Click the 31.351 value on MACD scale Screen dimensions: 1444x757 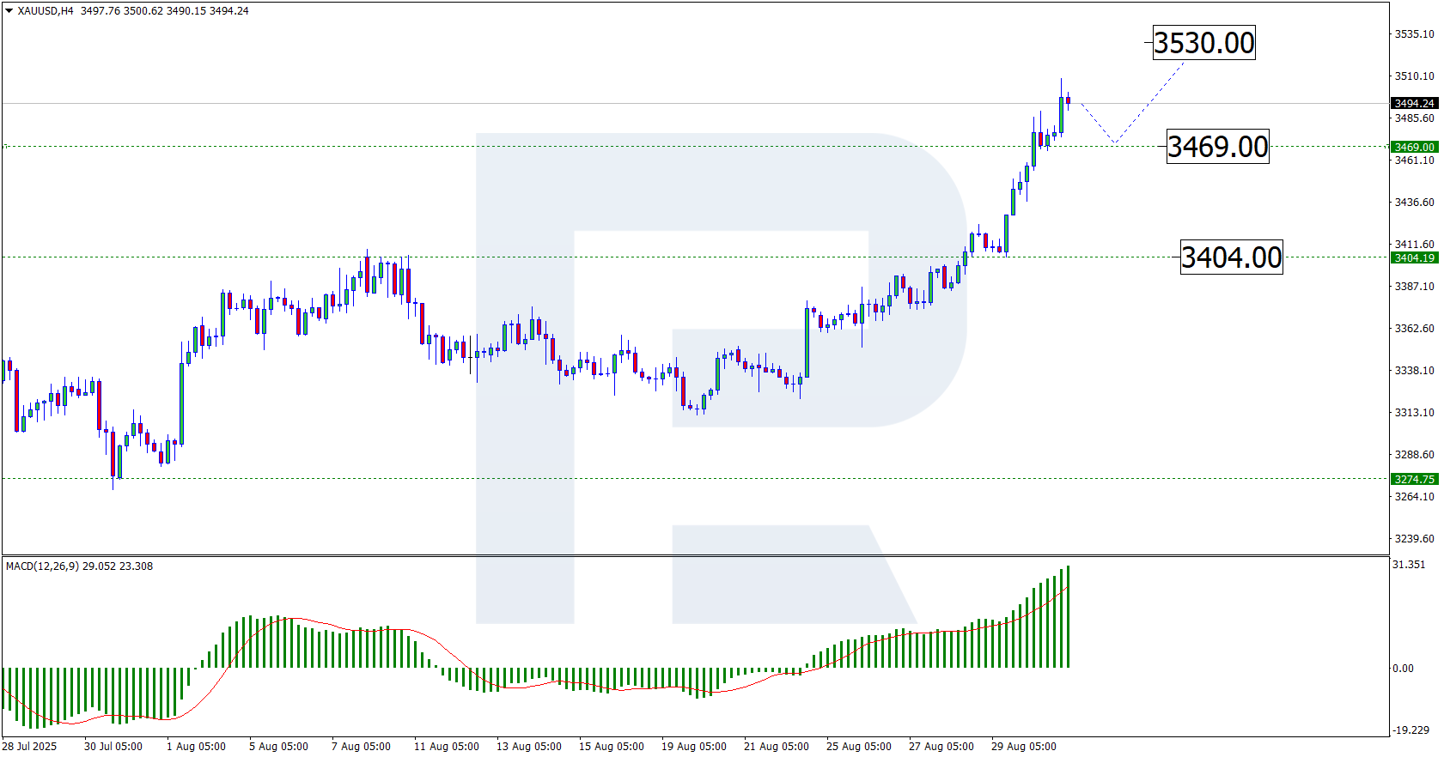coord(1409,565)
